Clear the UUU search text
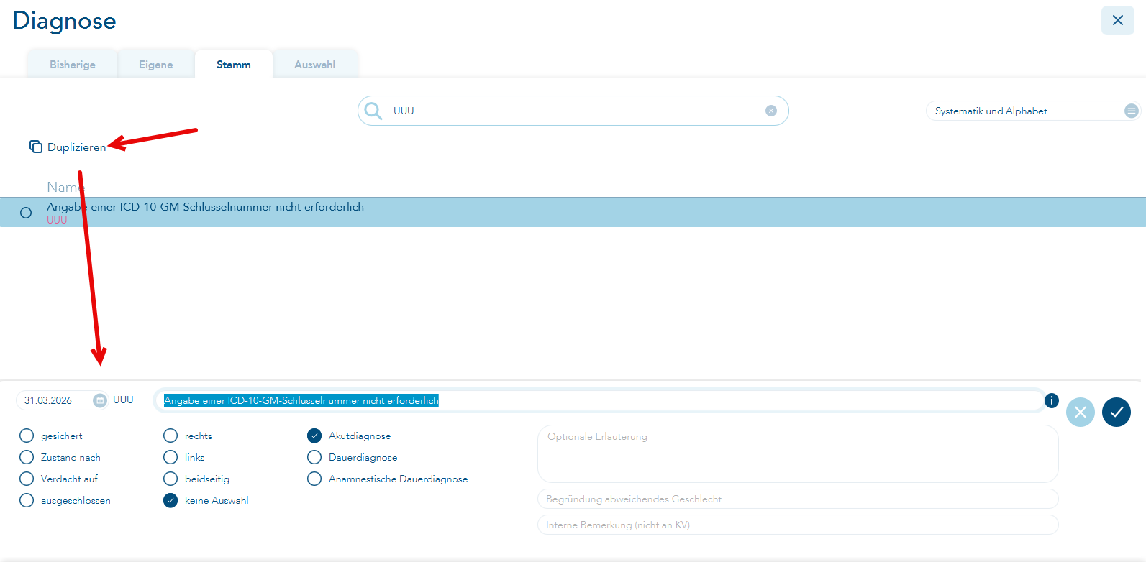 click(770, 111)
